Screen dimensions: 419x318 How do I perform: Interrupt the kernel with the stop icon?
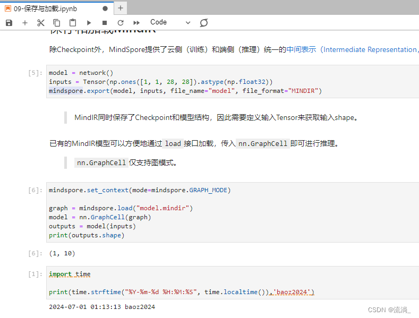coord(105,23)
